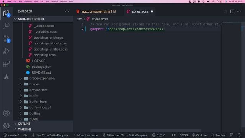Collapse the NGID-ACCORDION section
The image size is (245, 138).
43,19
